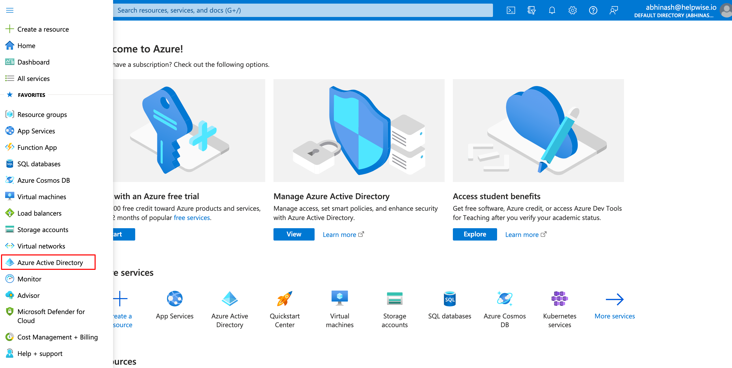Click the More services link text
Image resolution: width=732 pixels, height=368 pixels.
point(614,316)
